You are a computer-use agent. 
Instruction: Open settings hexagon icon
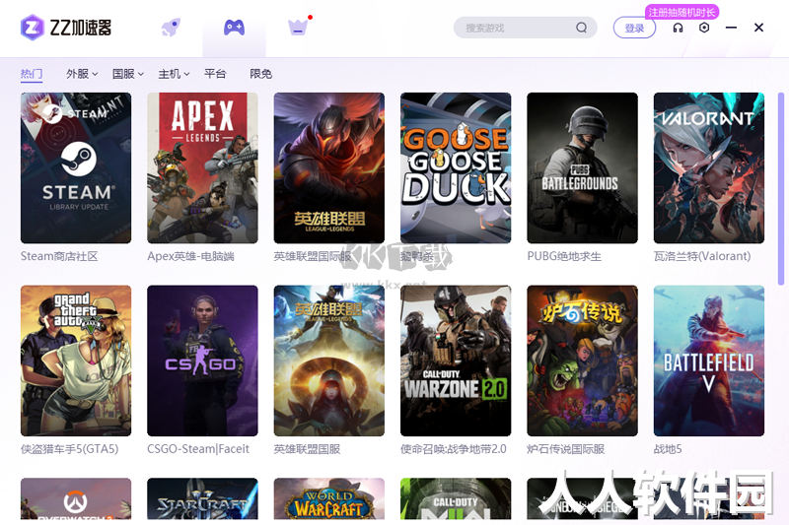point(704,28)
